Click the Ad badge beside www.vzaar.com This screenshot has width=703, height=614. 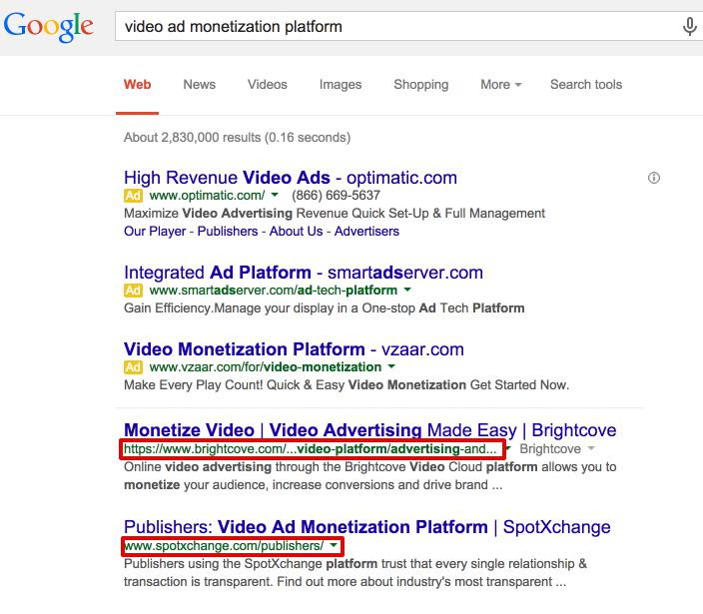[x=133, y=367]
